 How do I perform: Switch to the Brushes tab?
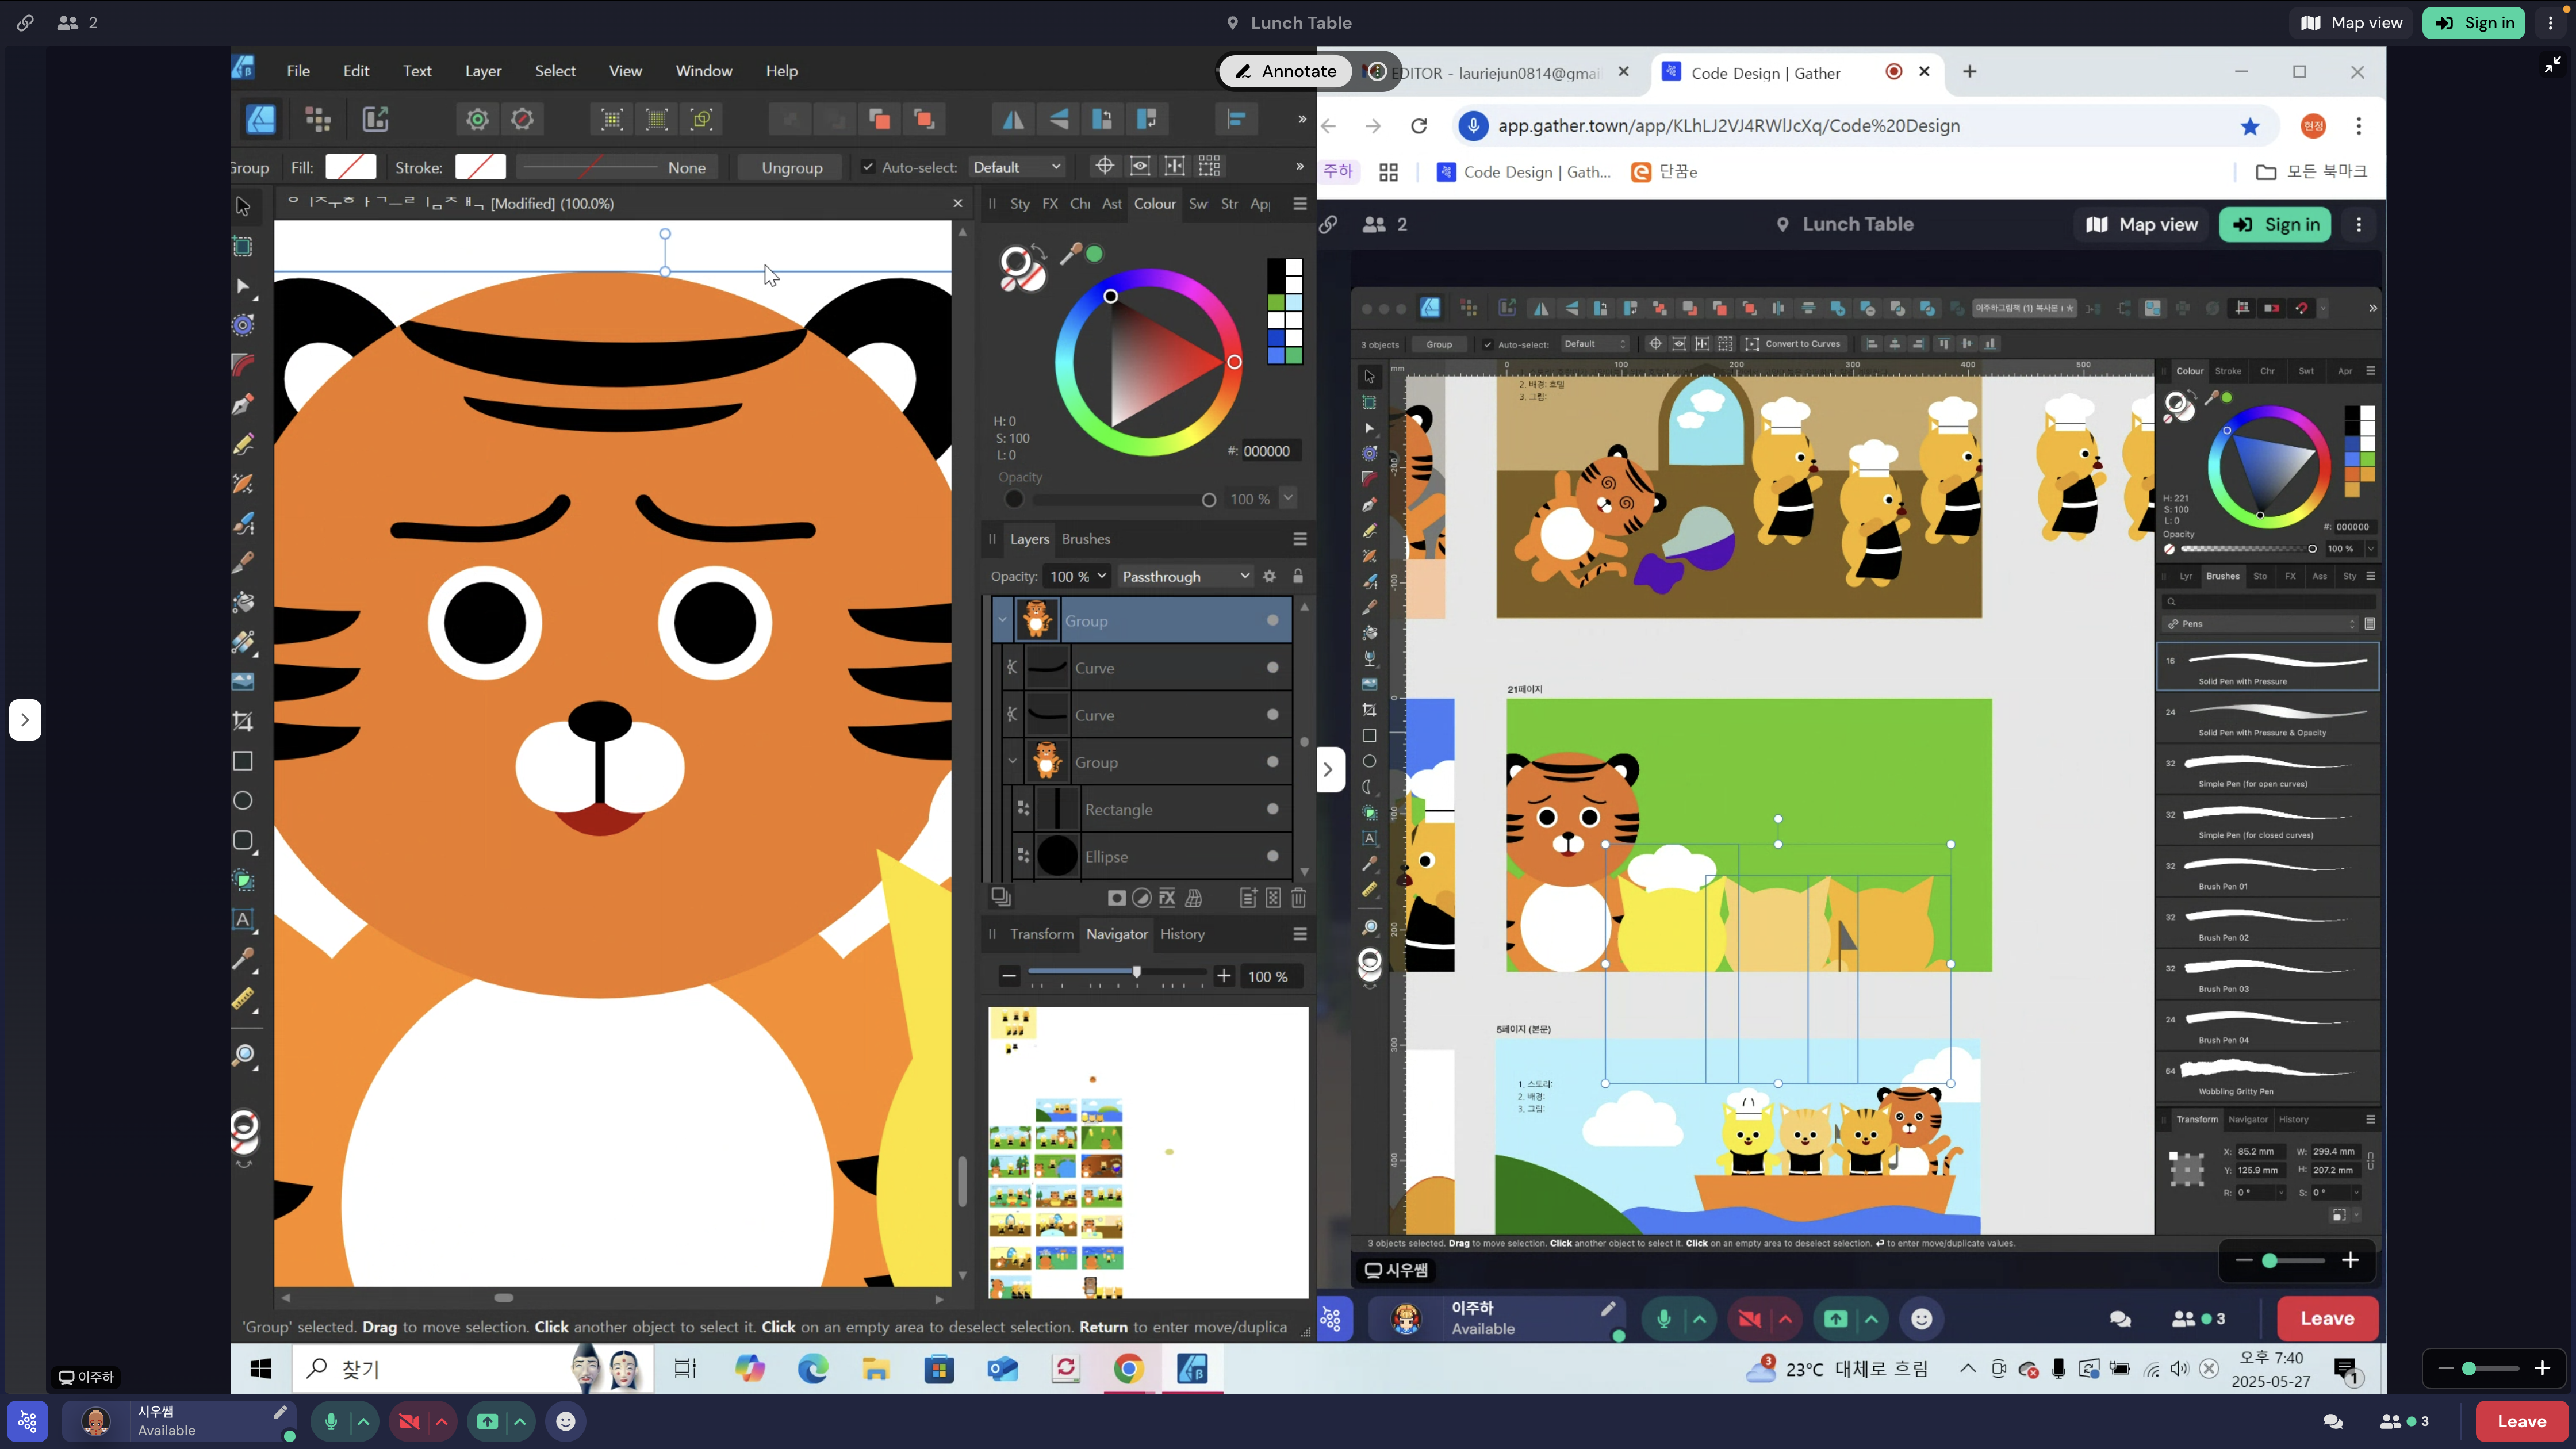pyautogui.click(x=1086, y=539)
